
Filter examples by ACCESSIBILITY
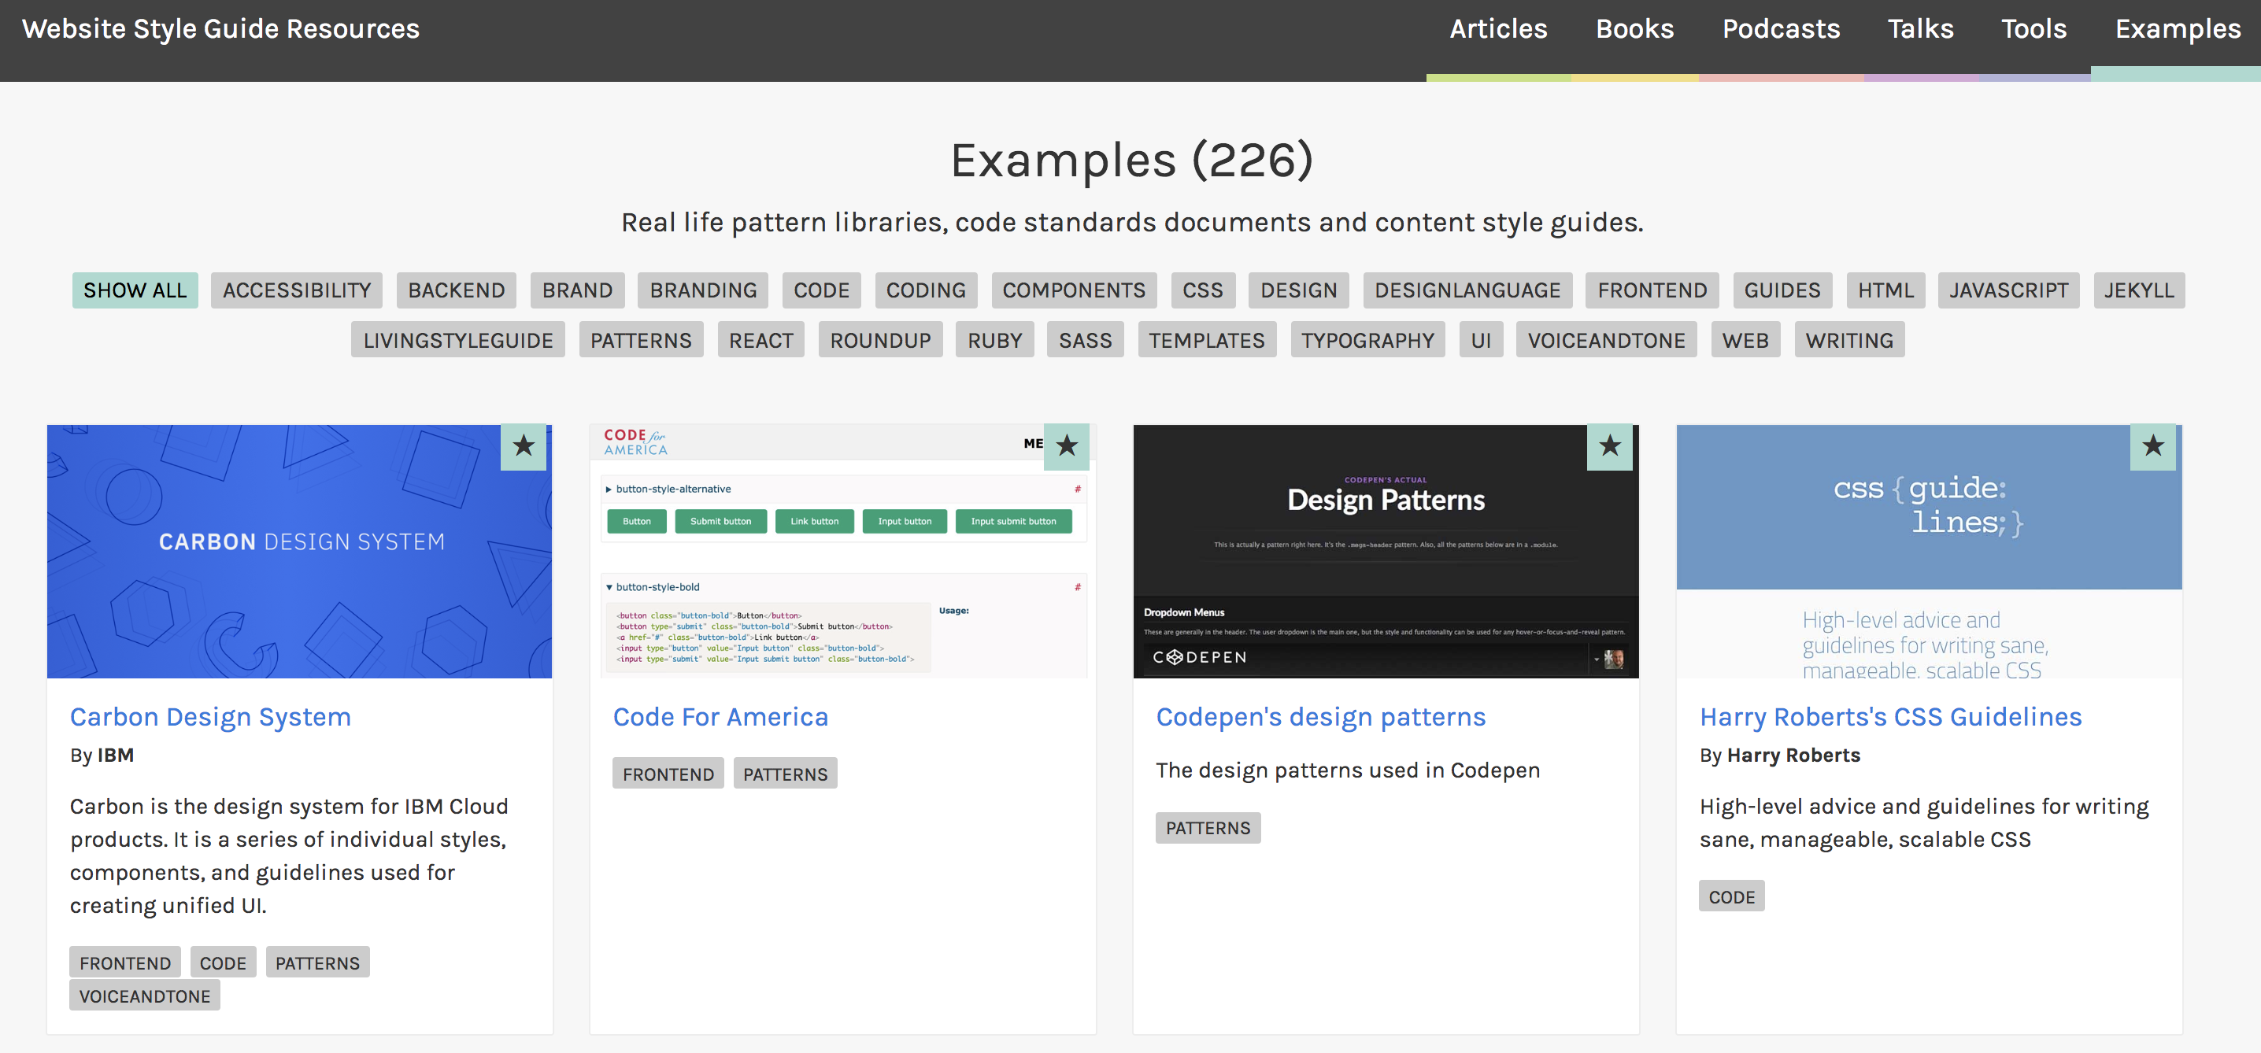tap(297, 290)
